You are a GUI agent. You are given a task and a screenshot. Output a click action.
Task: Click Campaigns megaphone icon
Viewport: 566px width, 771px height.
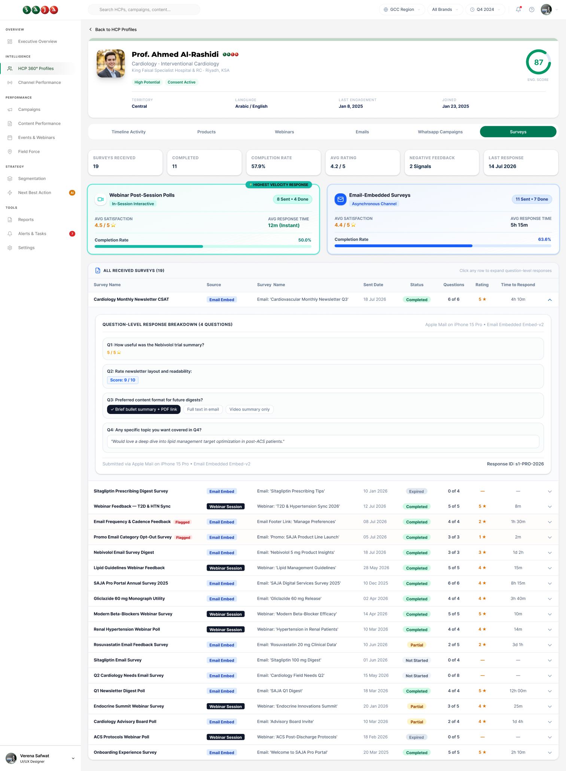click(10, 109)
